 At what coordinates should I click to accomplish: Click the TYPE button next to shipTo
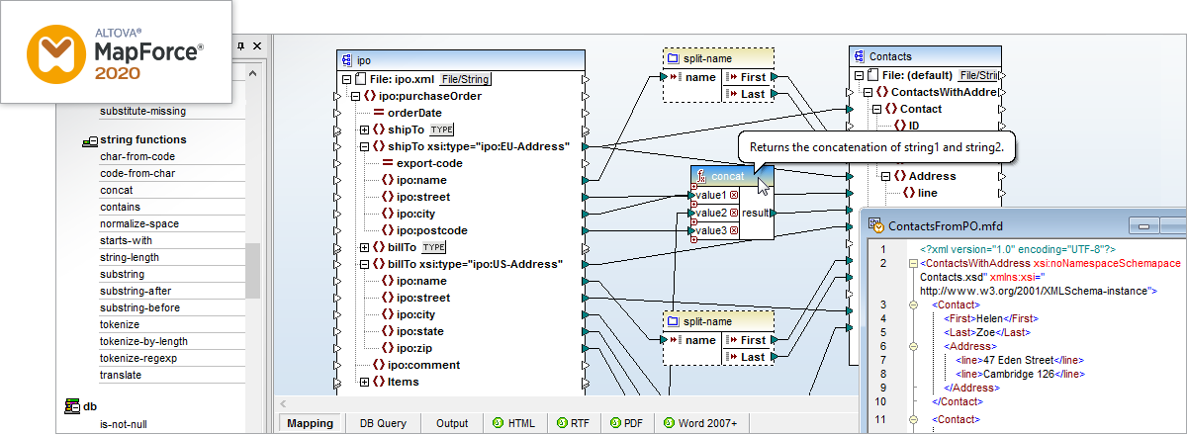441,130
